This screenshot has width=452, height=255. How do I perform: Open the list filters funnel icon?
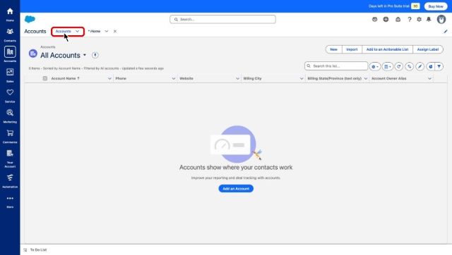pyautogui.click(x=439, y=66)
